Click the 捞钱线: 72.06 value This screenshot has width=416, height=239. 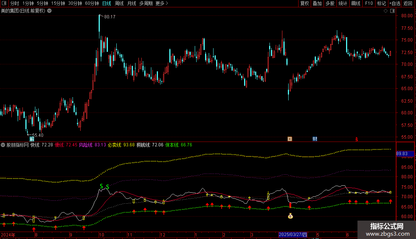(x=150, y=145)
